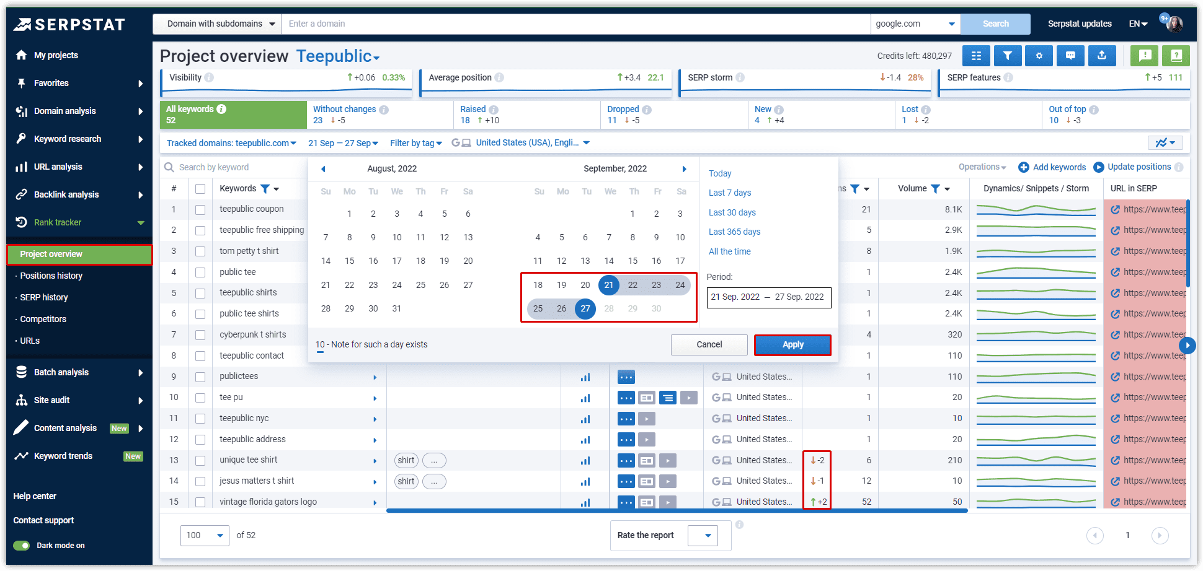Open Positions history menu item

coord(51,276)
